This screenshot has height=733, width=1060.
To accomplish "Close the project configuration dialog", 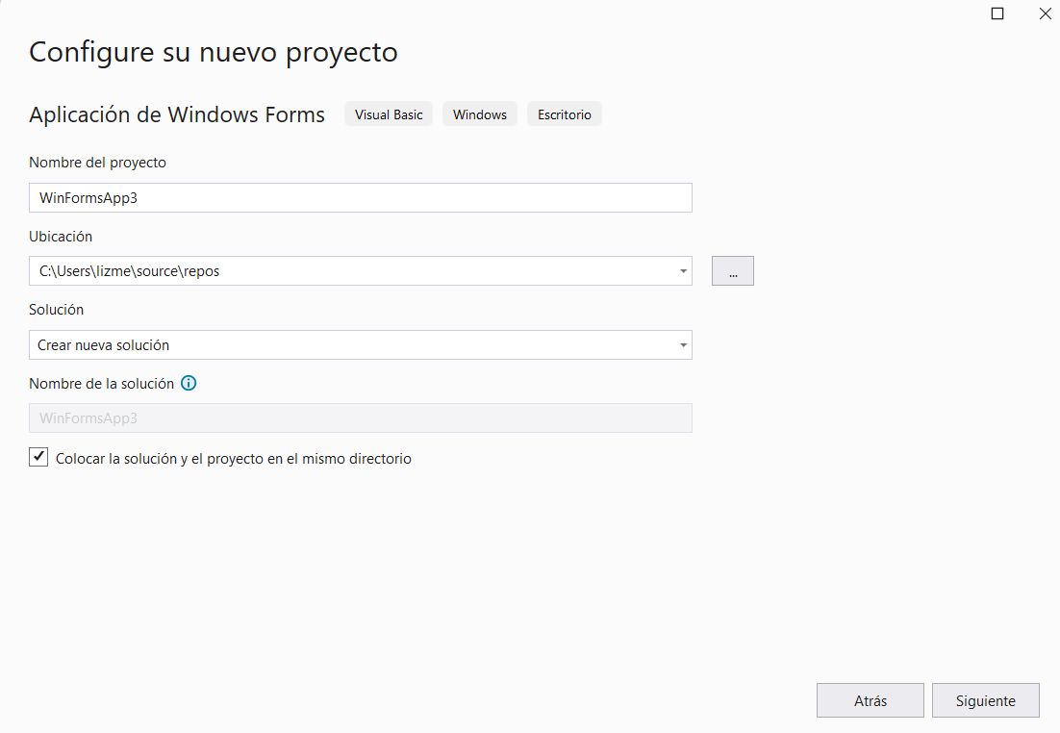I will [1045, 13].
